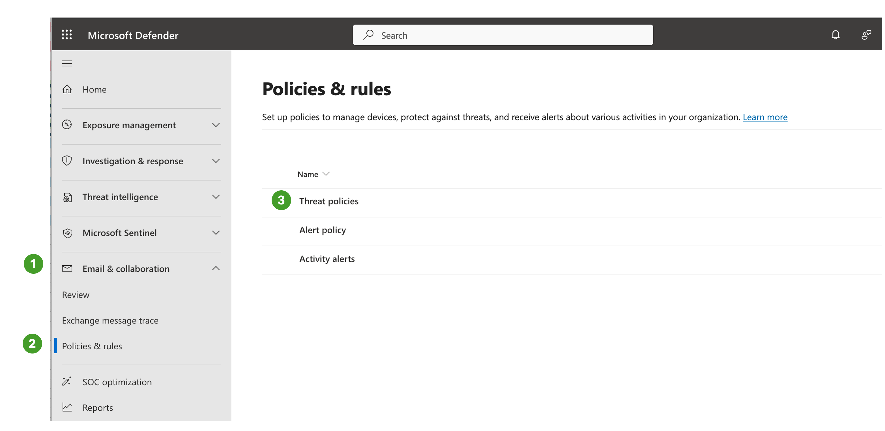Viewport: 885px width, 431px height.
Task: Collapse Email & collaboration section chevron
Action: (x=216, y=269)
